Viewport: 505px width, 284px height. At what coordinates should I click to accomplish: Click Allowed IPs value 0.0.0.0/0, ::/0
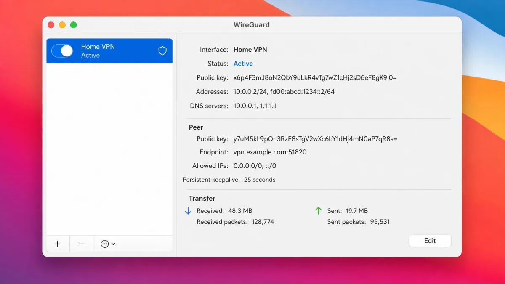pyautogui.click(x=255, y=166)
